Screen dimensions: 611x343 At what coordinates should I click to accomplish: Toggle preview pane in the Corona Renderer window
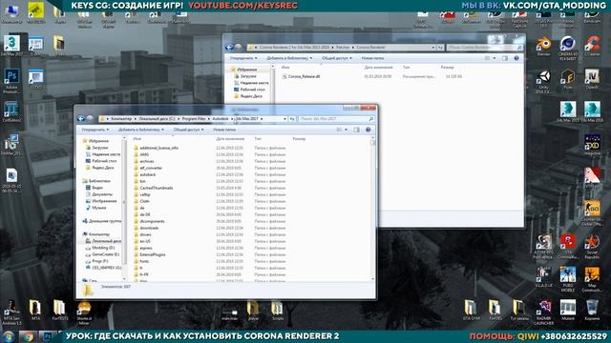(505, 58)
